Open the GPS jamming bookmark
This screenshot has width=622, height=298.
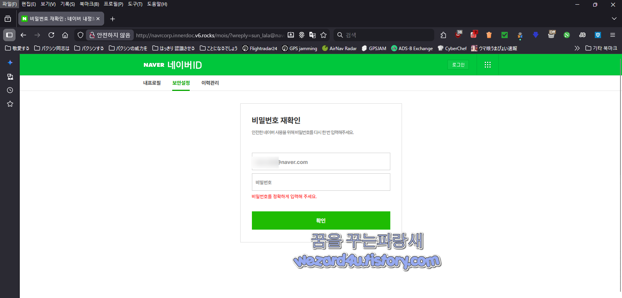pos(299,48)
